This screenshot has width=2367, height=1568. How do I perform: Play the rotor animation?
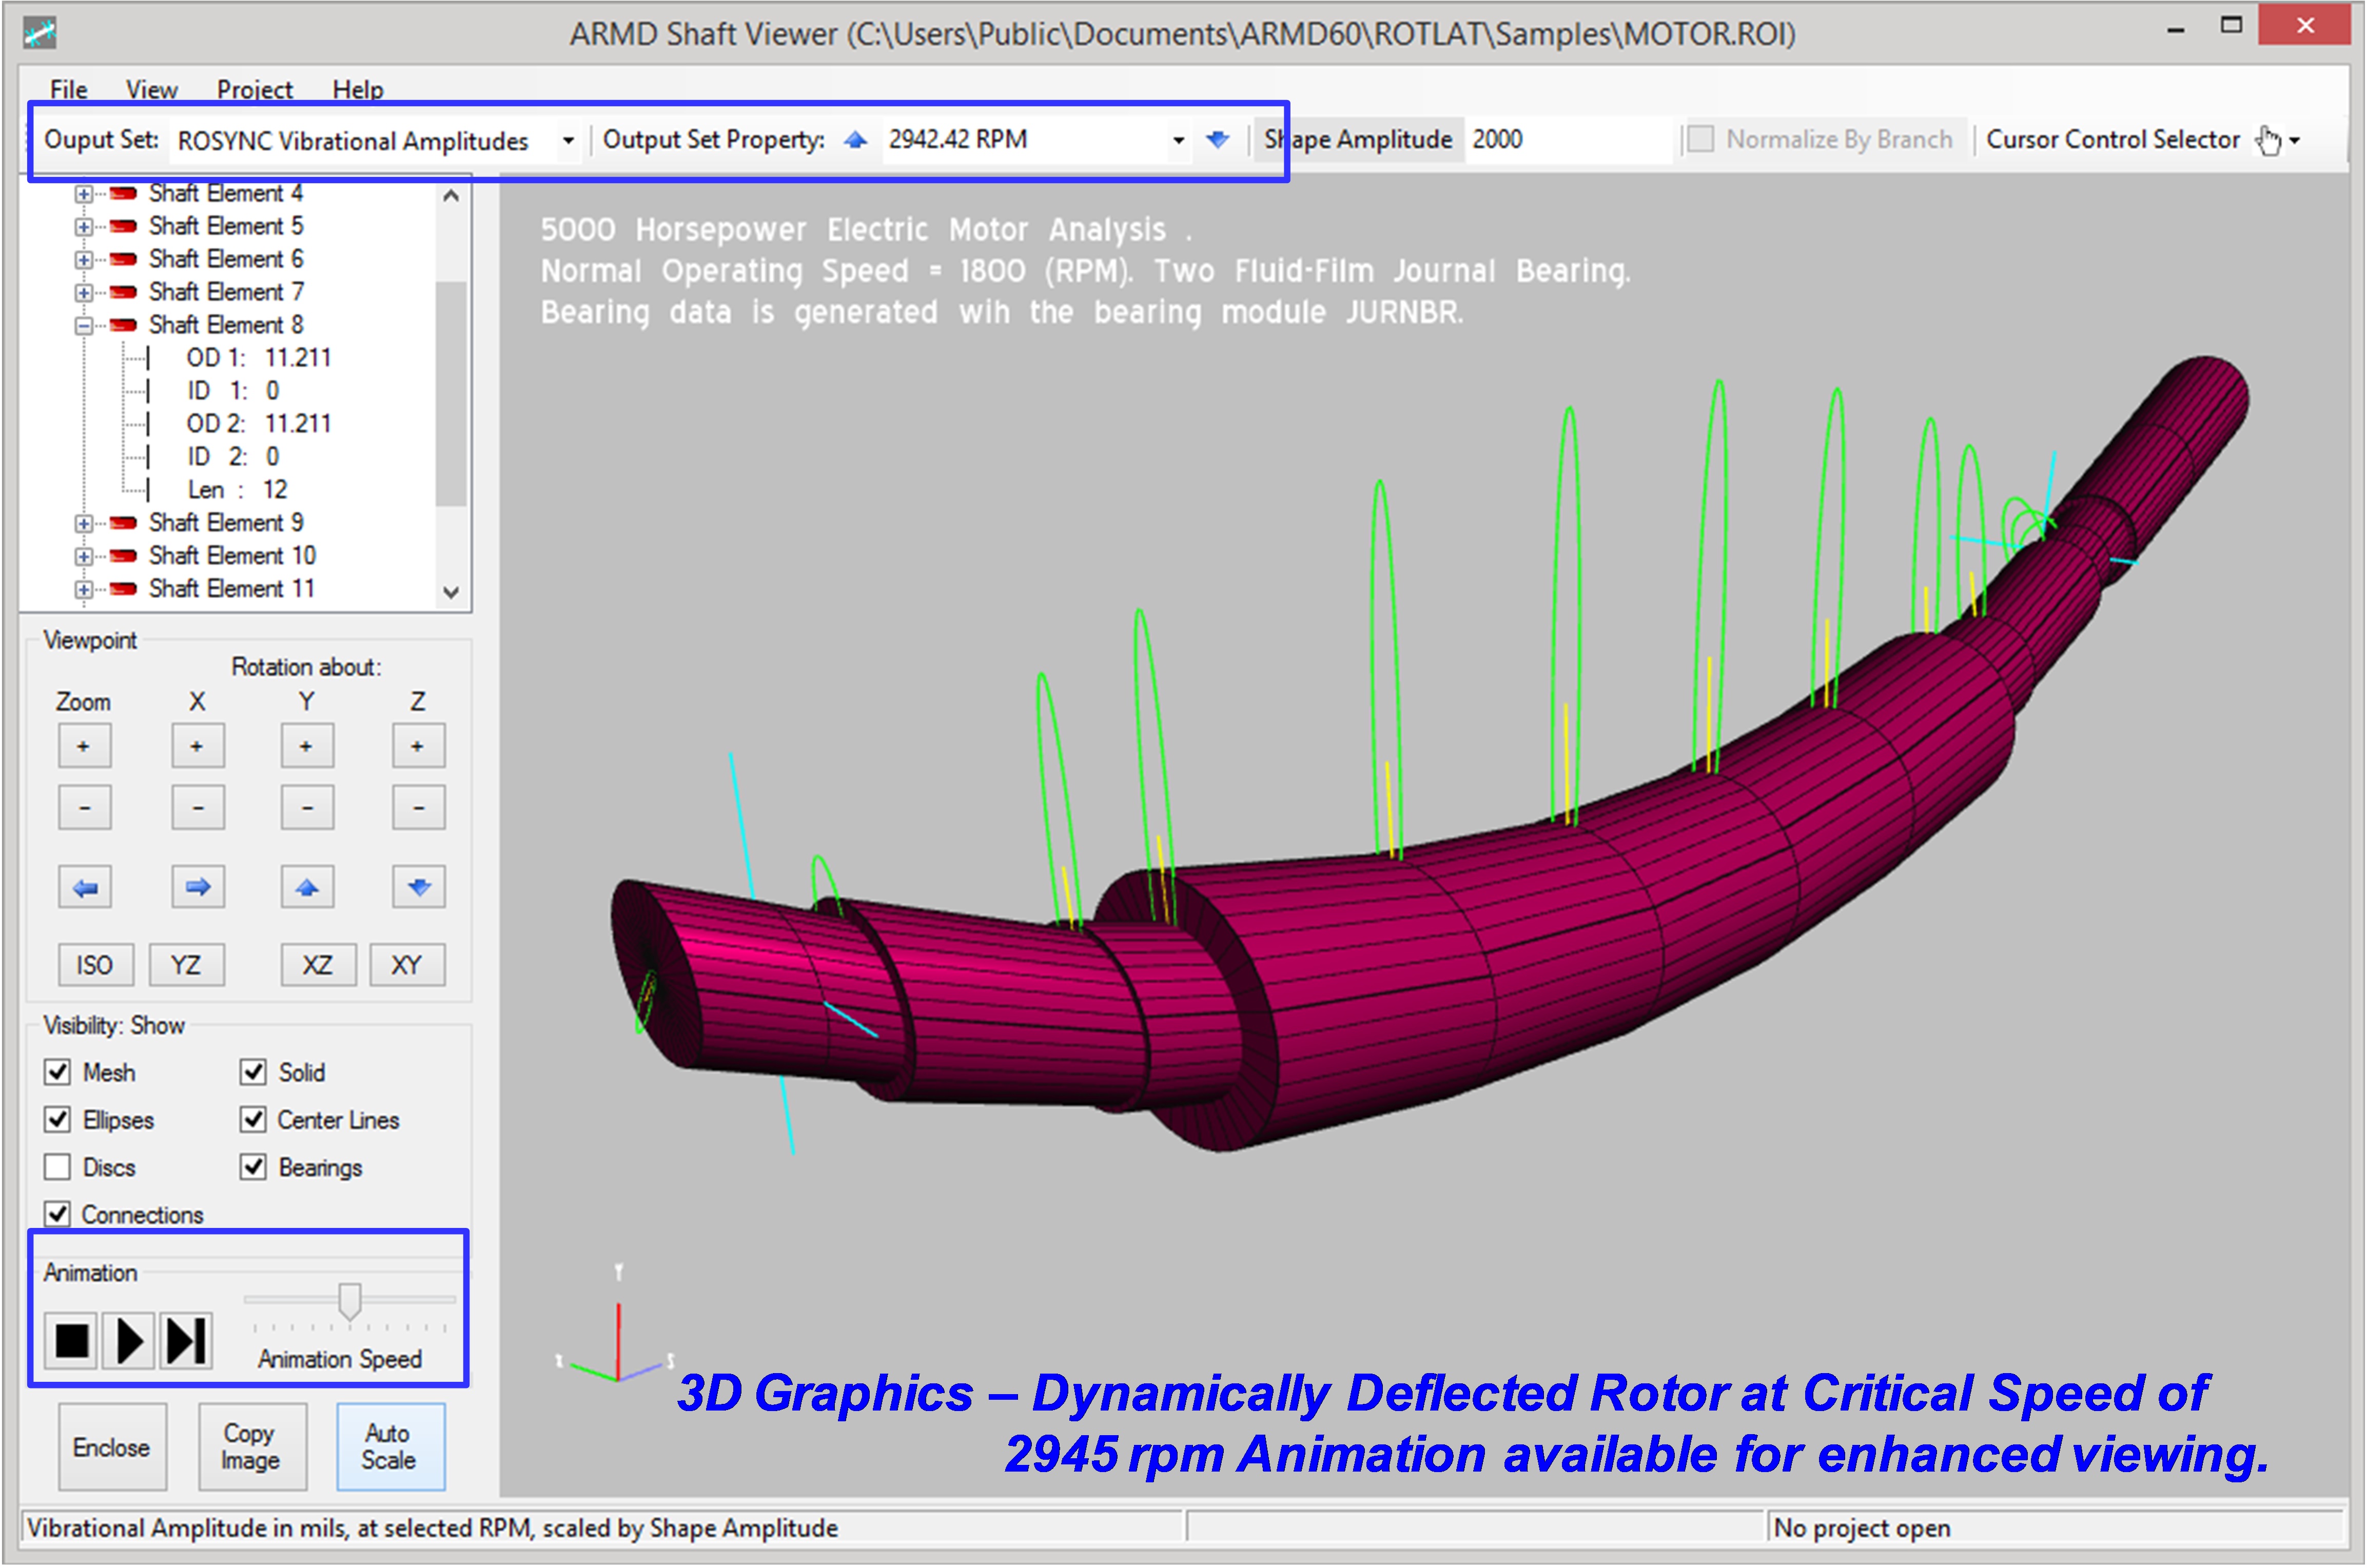129,1340
